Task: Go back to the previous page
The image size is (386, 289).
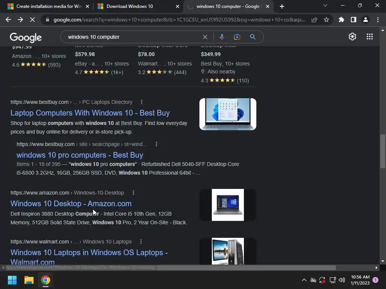Action: (x=8, y=20)
